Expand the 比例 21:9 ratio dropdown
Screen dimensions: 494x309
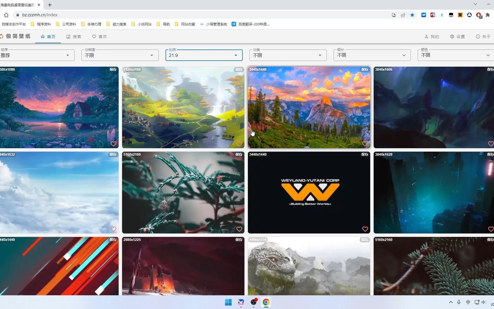[x=204, y=55]
